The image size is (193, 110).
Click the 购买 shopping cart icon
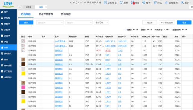(x=155, y=2)
